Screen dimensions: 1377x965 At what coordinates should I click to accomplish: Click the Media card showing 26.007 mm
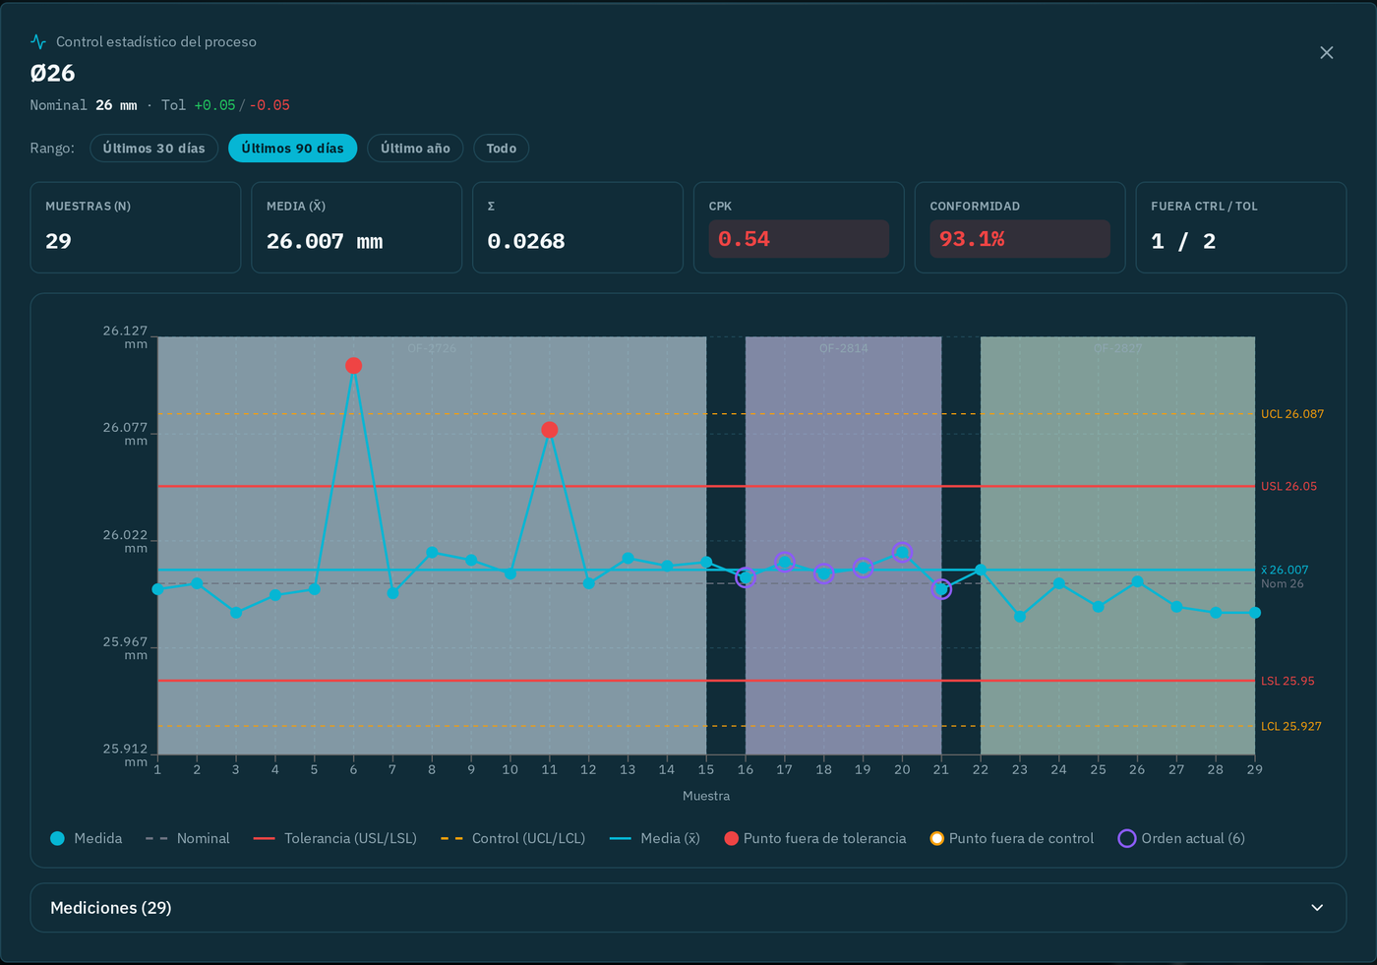[x=357, y=227]
